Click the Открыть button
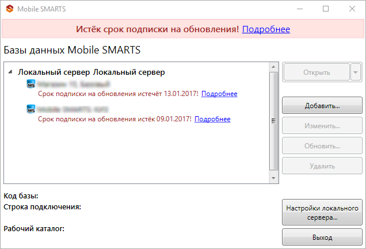Image resolution: width=366 pixels, height=249 pixels. [x=317, y=72]
